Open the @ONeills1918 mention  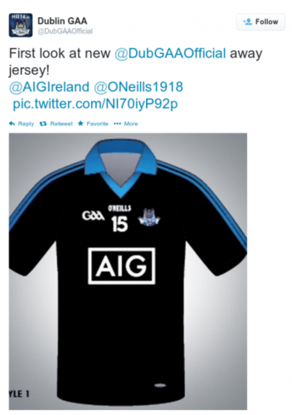coord(139,87)
